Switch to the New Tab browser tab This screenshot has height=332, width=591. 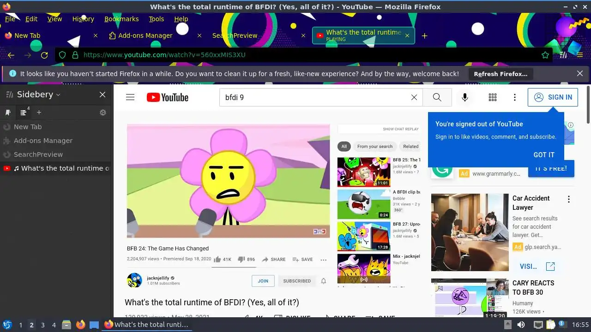click(x=51, y=36)
